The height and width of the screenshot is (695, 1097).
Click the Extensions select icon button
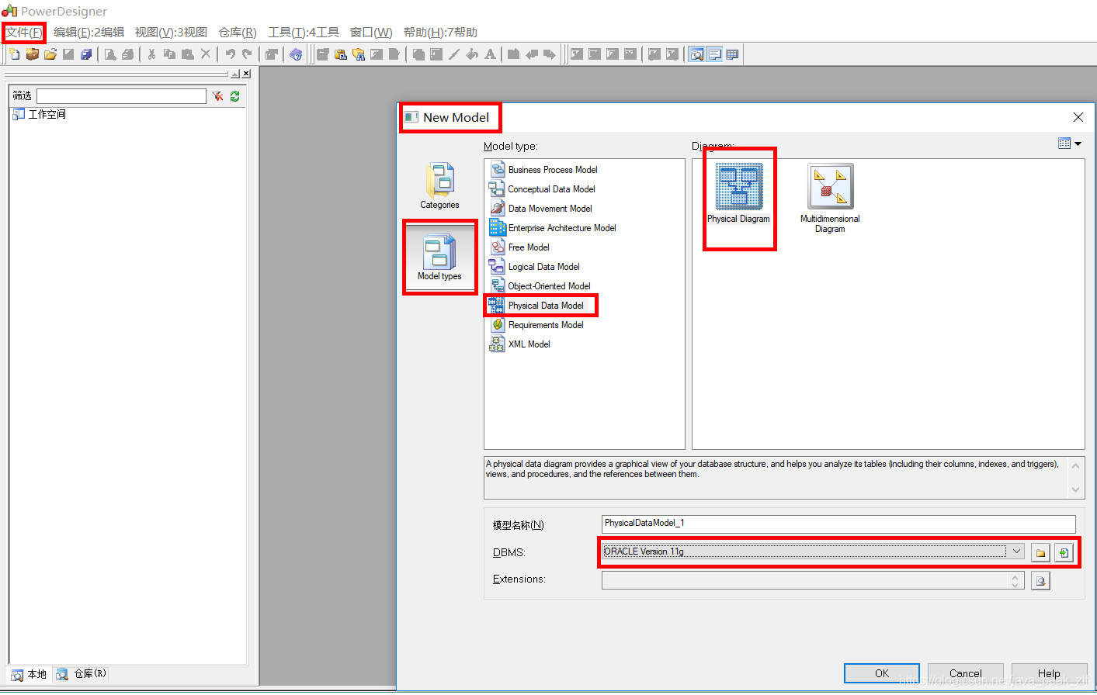(1041, 580)
